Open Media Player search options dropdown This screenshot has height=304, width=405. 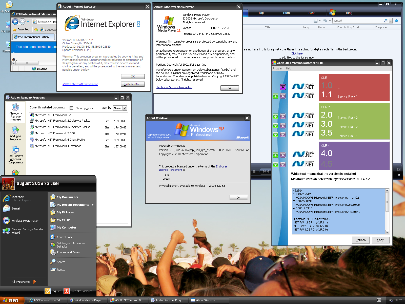391,21
